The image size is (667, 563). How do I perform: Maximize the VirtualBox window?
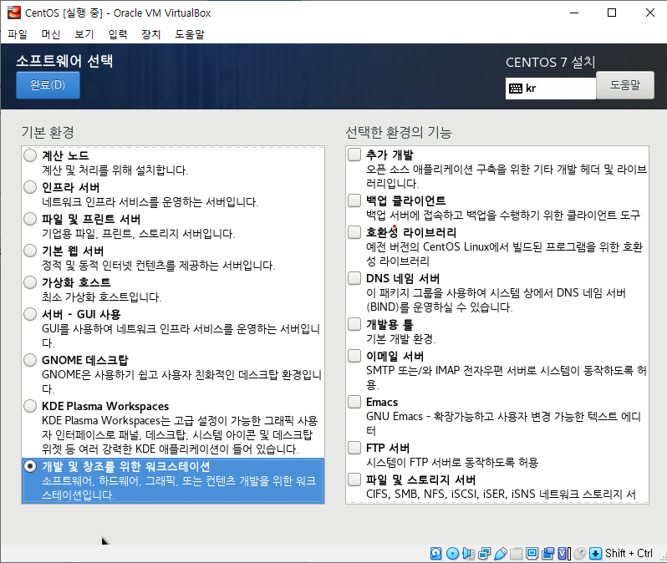coord(612,13)
